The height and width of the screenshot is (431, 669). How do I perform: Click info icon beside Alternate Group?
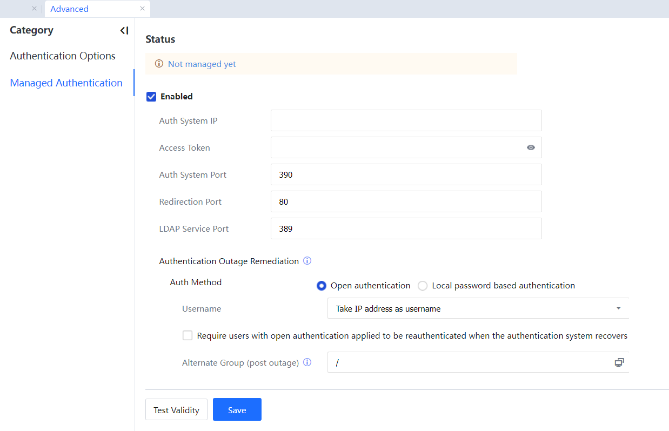[x=307, y=362]
